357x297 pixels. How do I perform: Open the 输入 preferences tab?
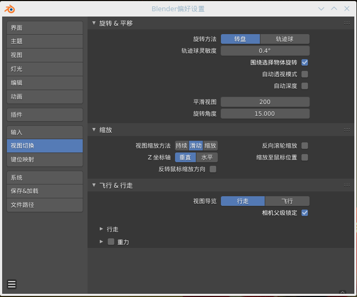(45, 132)
